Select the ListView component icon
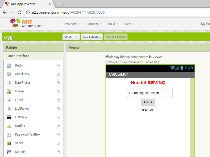Viewport: 210px width, 157px height. click(x=9, y=117)
